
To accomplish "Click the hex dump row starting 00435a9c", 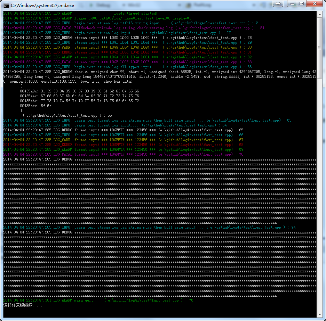I will [79, 91].
